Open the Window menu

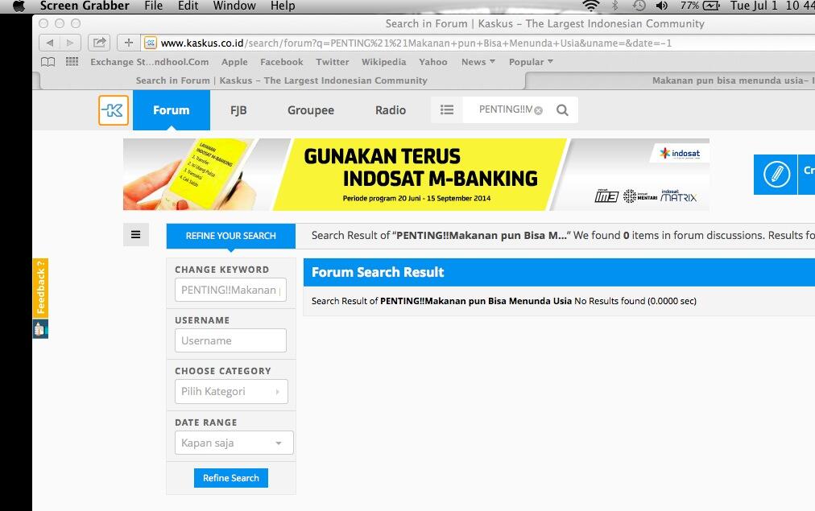[x=234, y=6]
